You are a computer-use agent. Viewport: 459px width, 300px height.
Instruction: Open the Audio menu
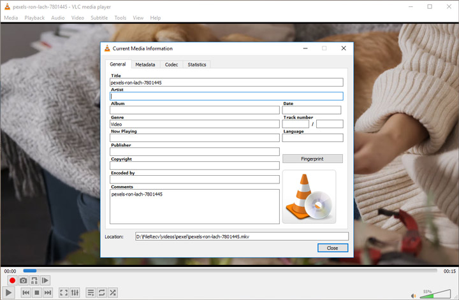pos(58,18)
